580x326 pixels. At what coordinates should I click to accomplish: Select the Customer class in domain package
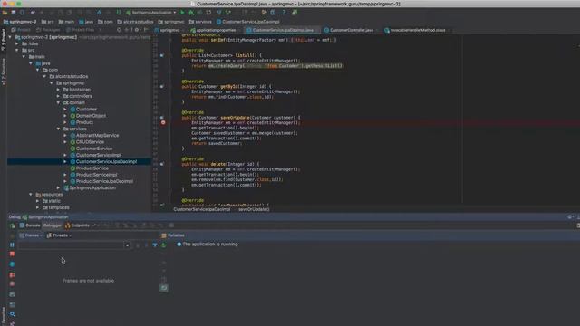click(86, 110)
